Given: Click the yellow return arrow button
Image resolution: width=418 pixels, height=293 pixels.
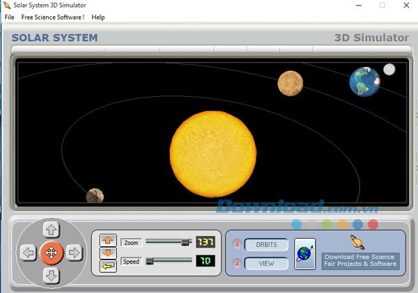Looking at the screenshot, I should (x=108, y=265).
